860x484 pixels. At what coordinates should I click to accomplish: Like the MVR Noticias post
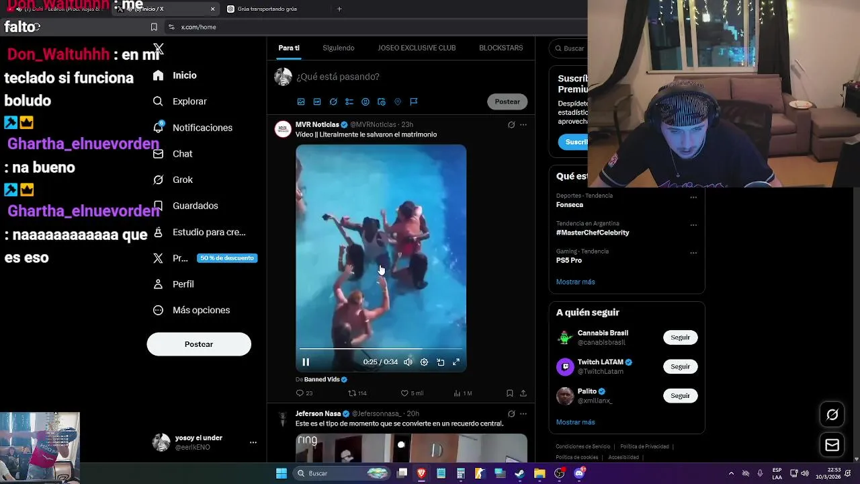(x=412, y=393)
